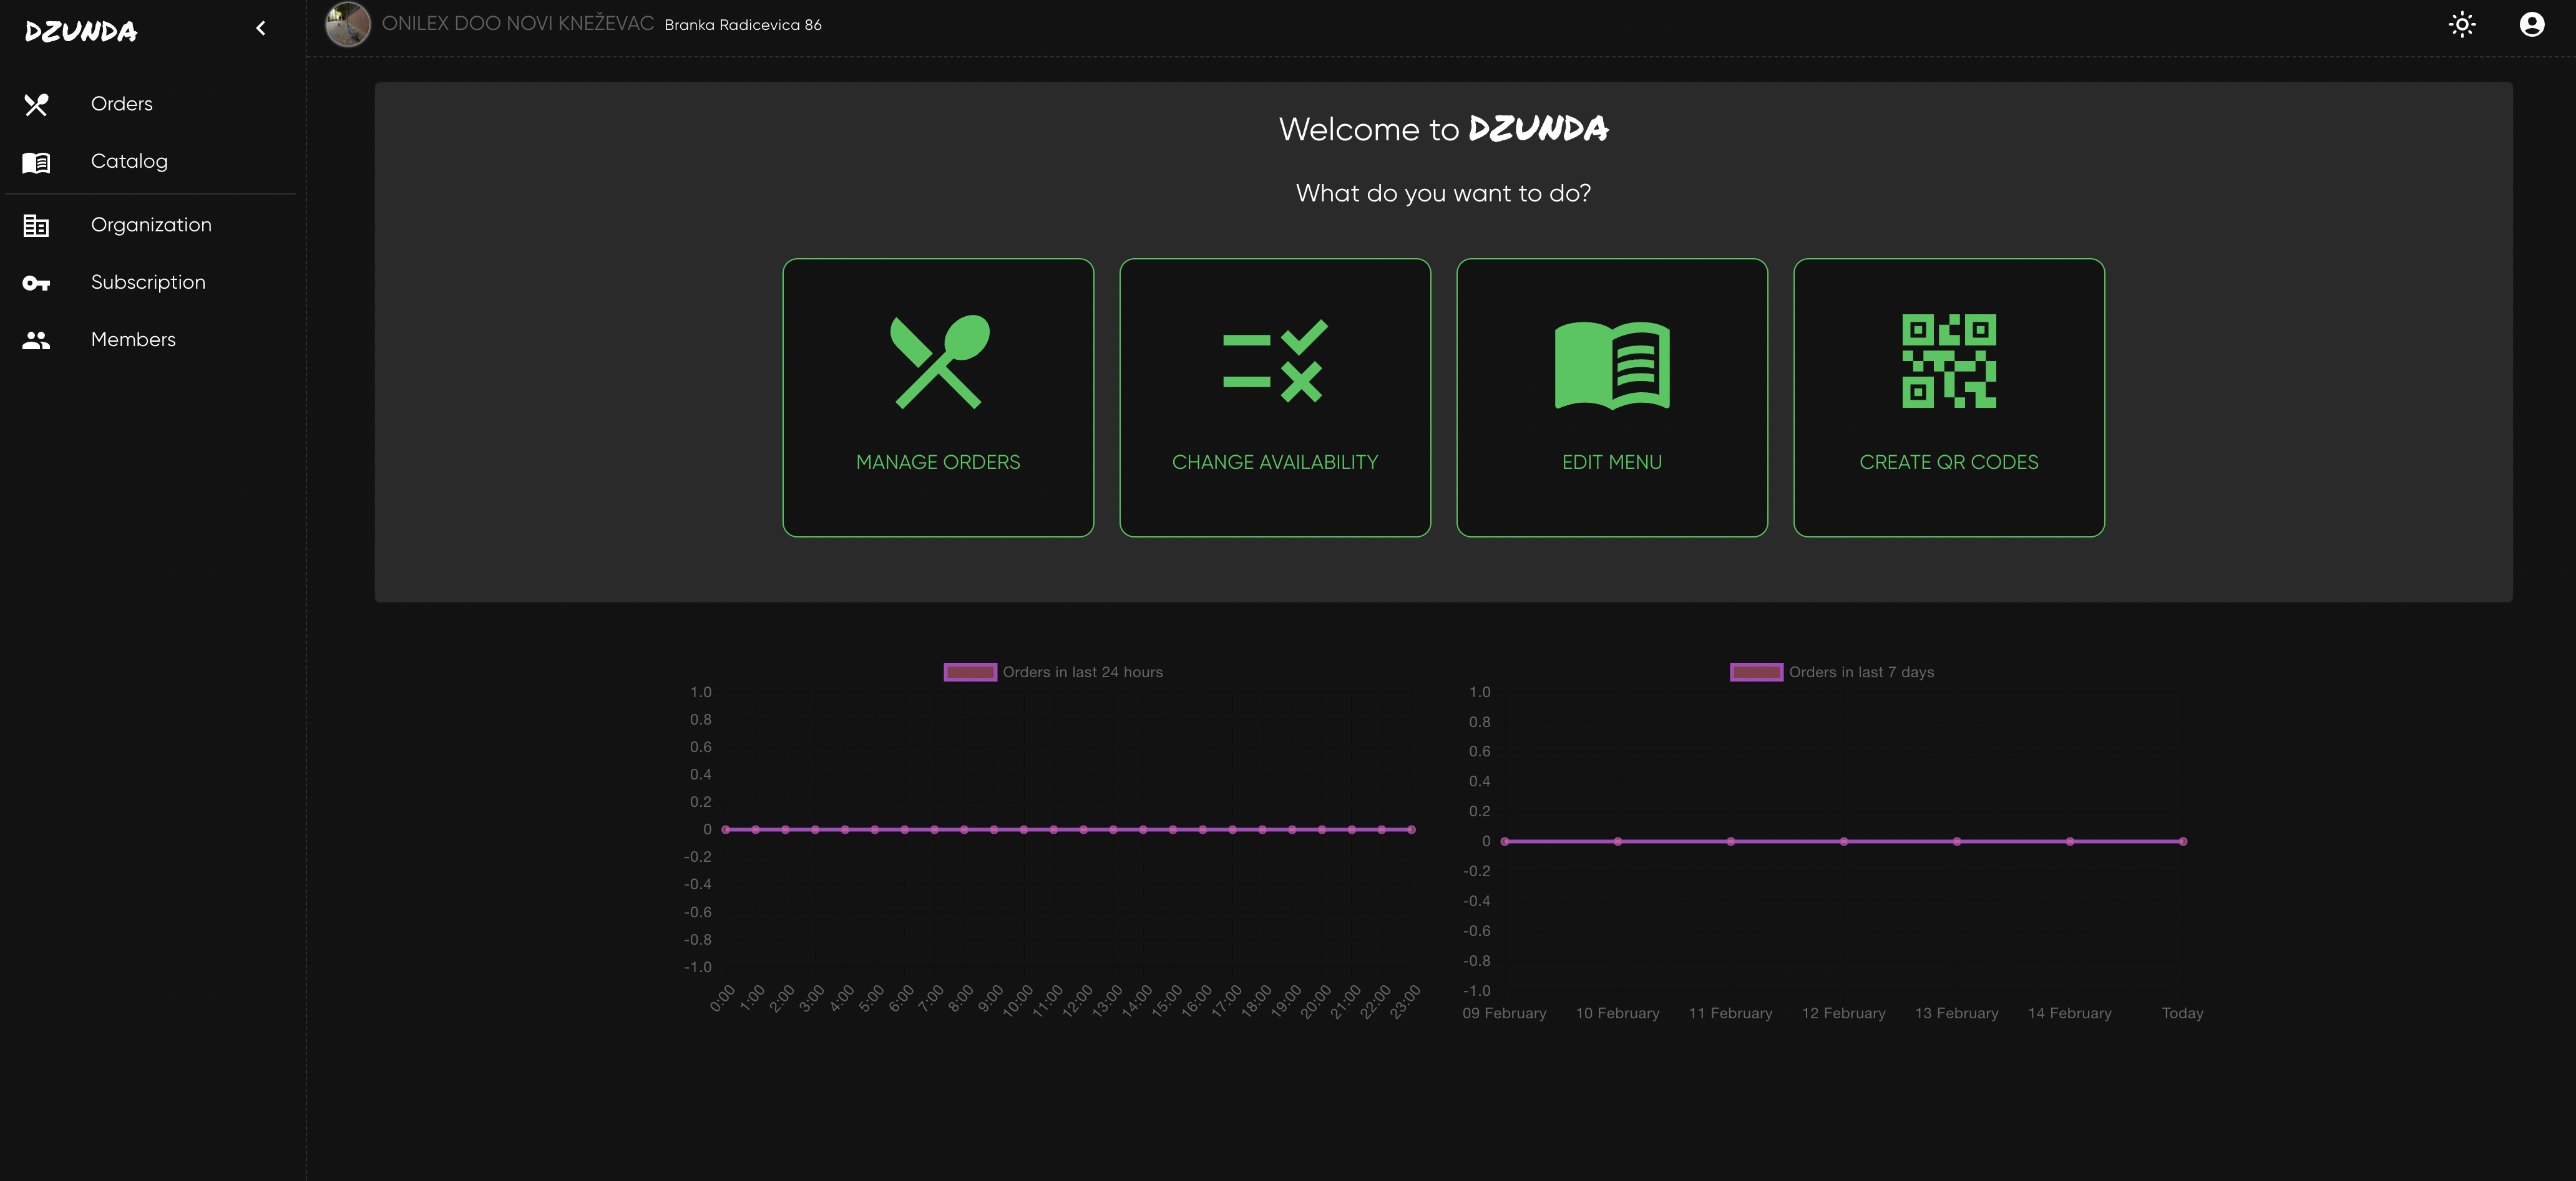Click the purple 24 hours legend swatch
This screenshot has width=2576, height=1181.
pyautogui.click(x=969, y=672)
